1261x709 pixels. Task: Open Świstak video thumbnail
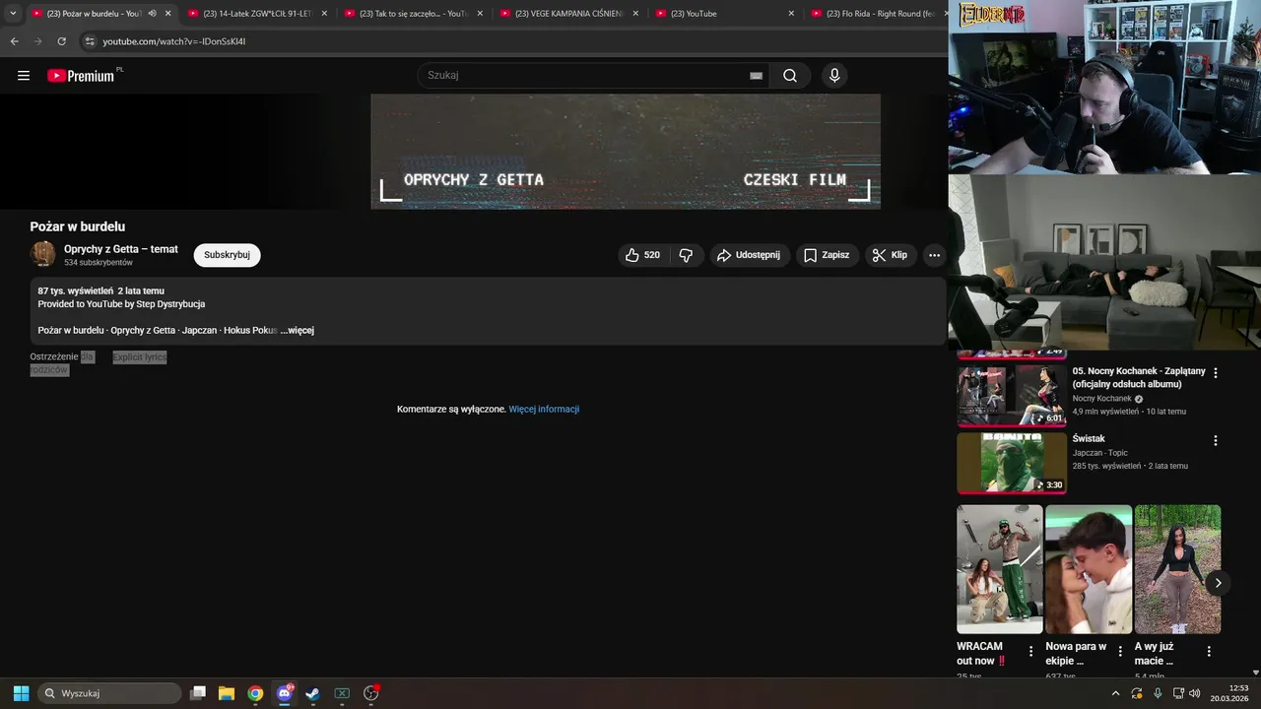[x=1012, y=463]
